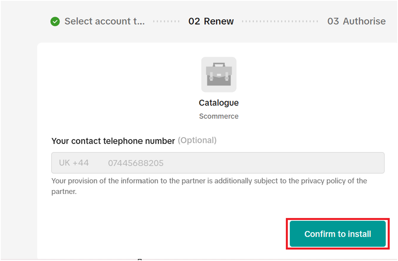Click the small square marker at bottom

tap(139, 259)
